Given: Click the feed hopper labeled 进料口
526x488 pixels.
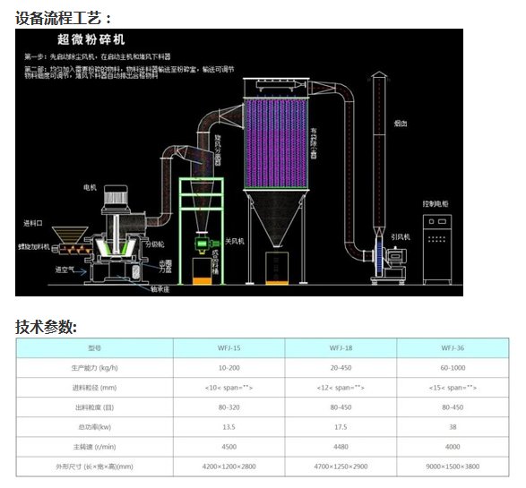Looking at the screenshot, I should click(70, 235).
